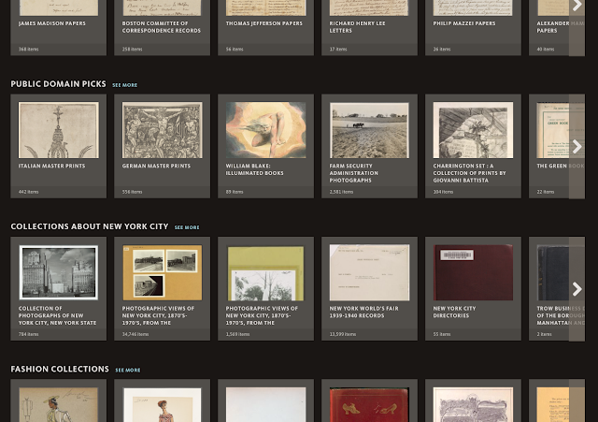Open thumbnail of the 1,569-item Photographic Views collection
Image resolution: width=598 pixels, height=422 pixels.
click(x=265, y=272)
